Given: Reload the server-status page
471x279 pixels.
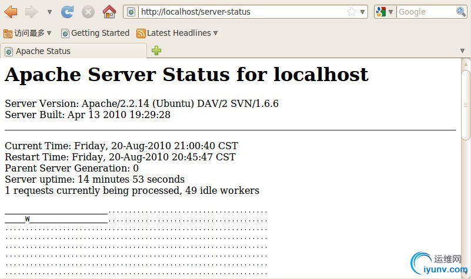Looking at the screenshot, I should point(67,12).
